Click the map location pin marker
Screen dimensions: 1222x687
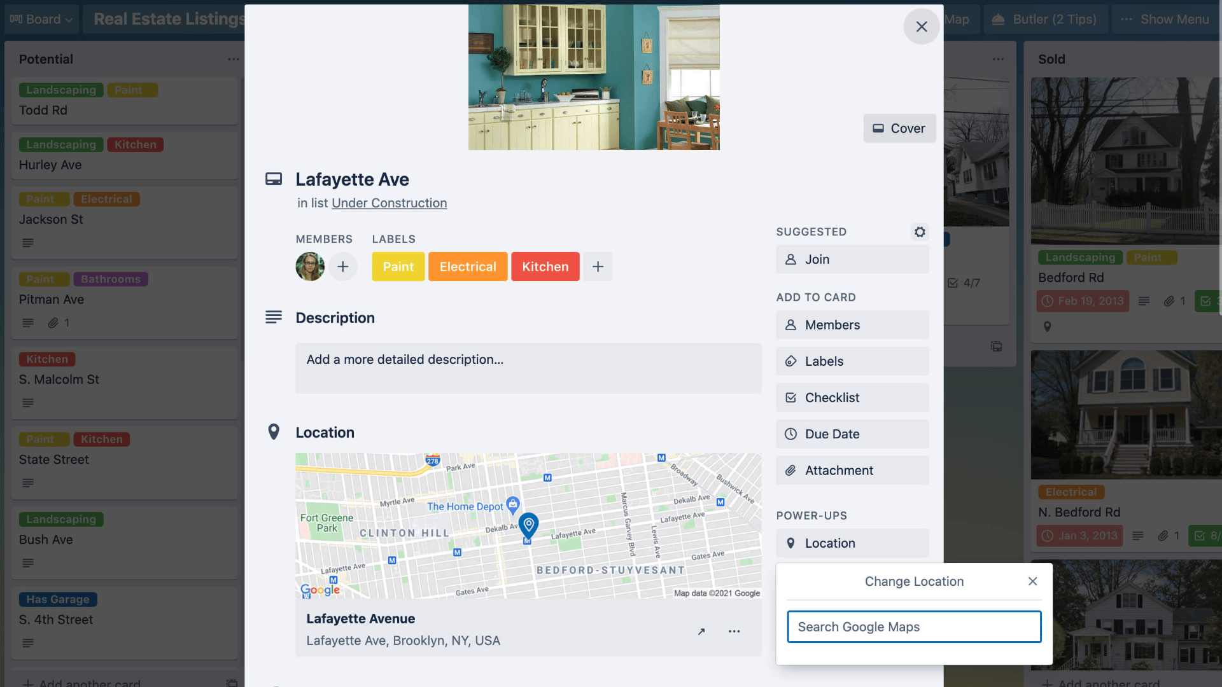(528, 525)
